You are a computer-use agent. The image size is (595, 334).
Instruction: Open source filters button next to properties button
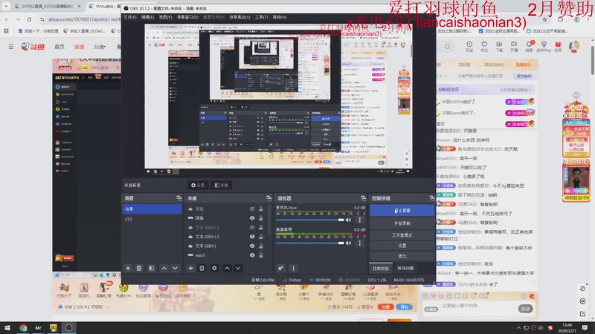(x=221, y=185)
